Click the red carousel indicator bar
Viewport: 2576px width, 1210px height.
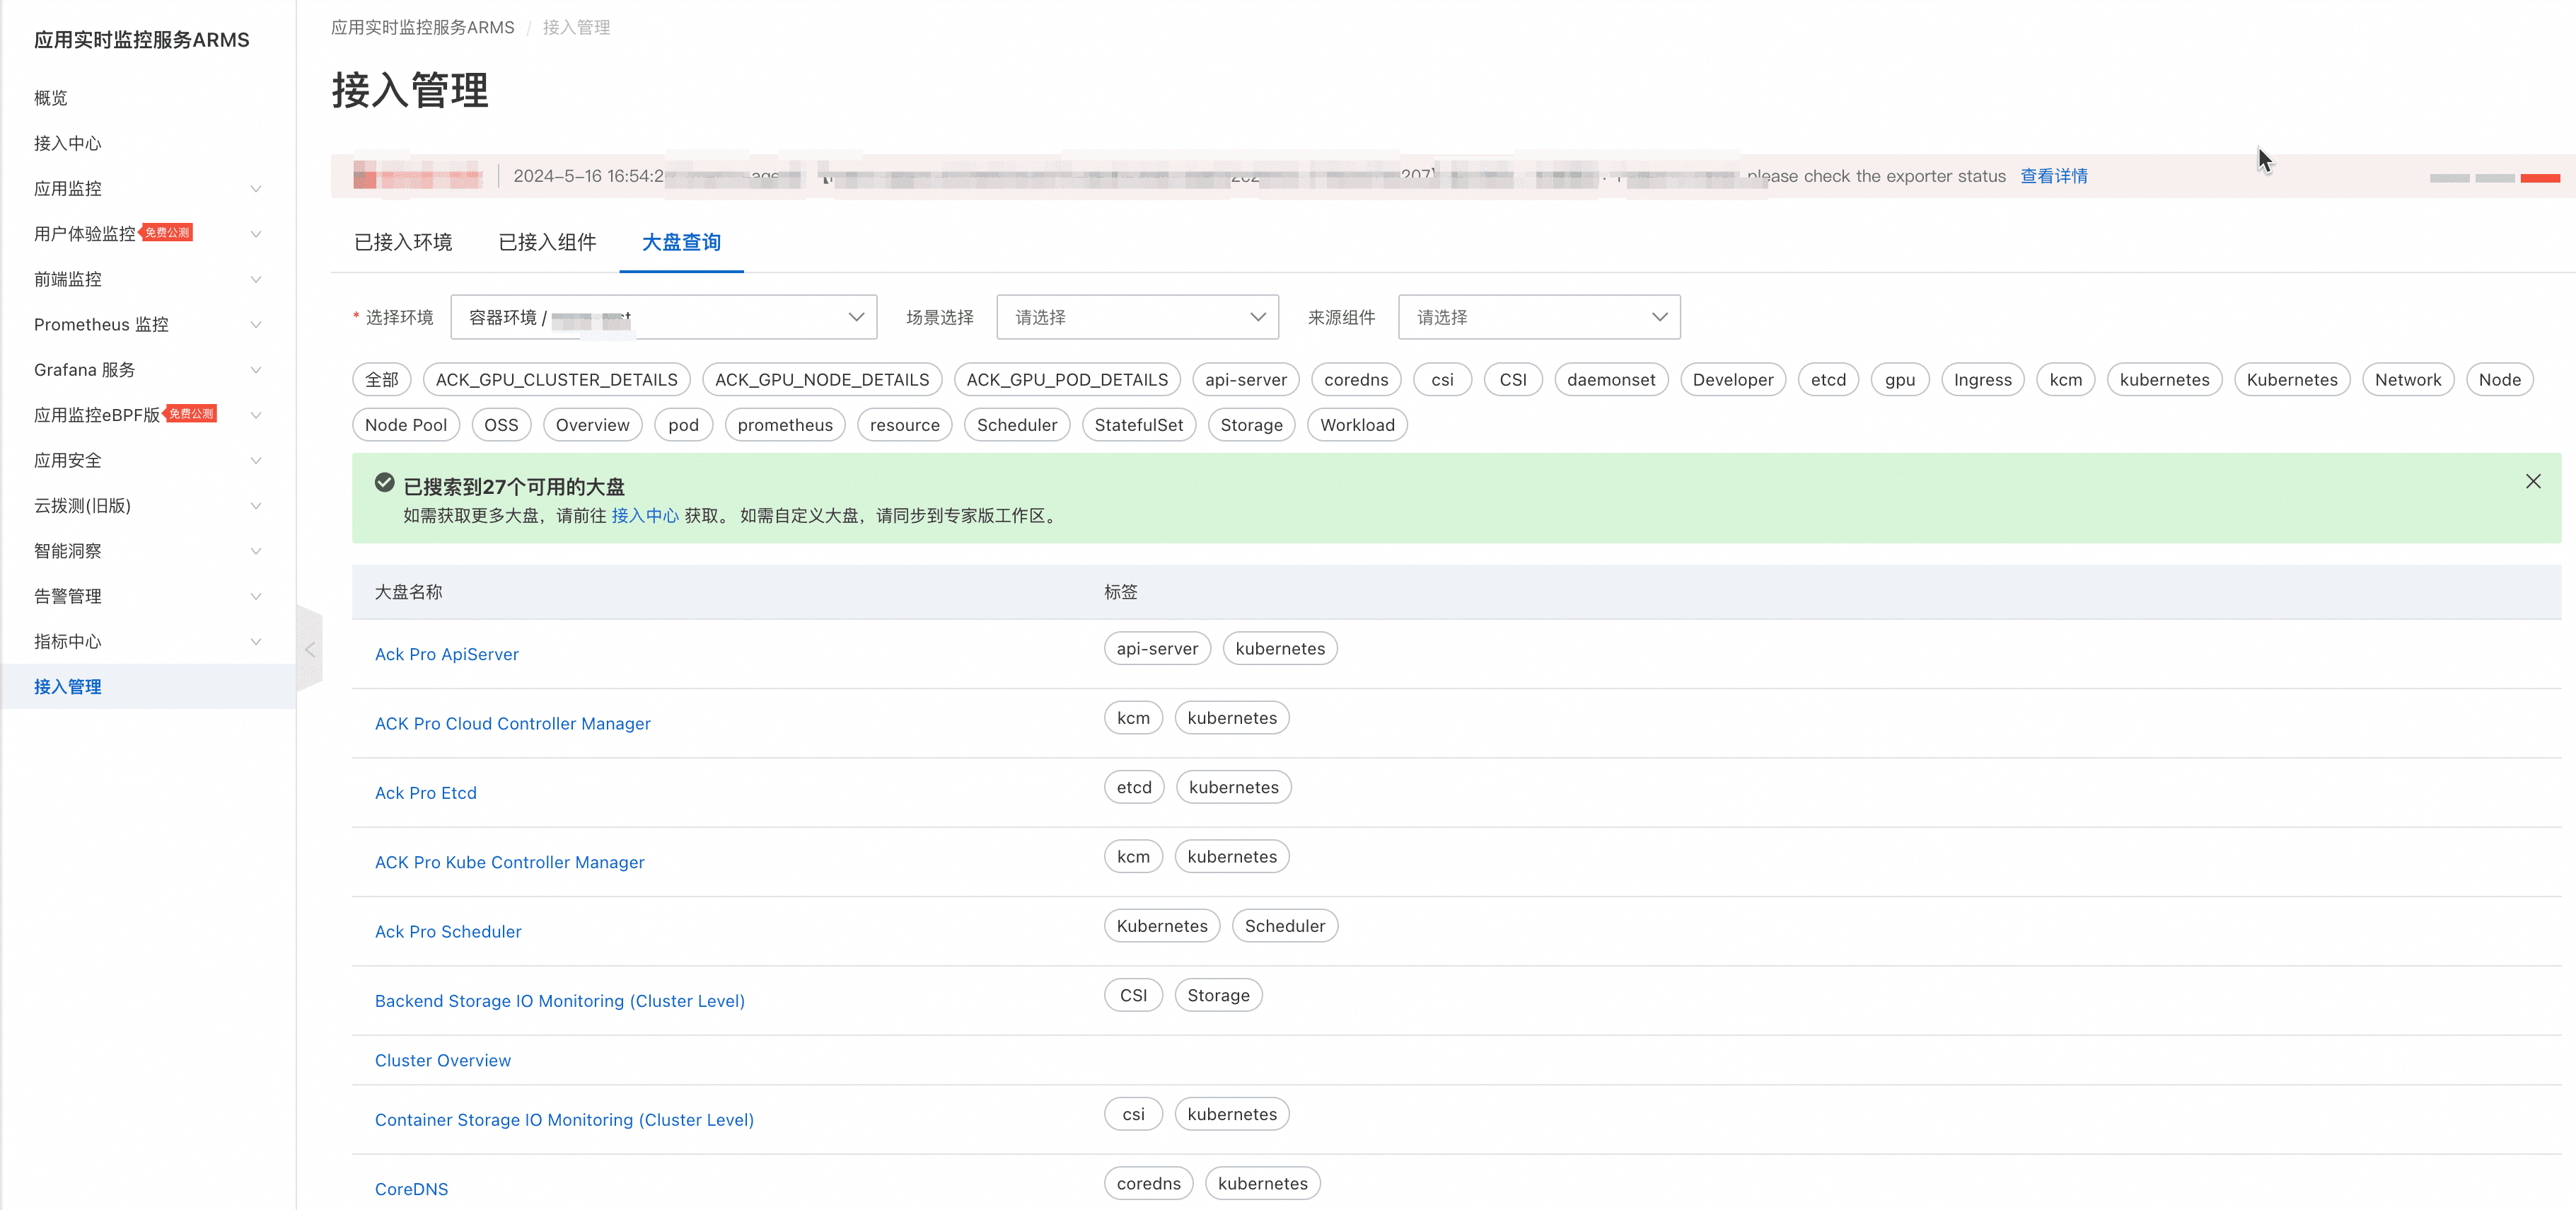coord(2539,178)
